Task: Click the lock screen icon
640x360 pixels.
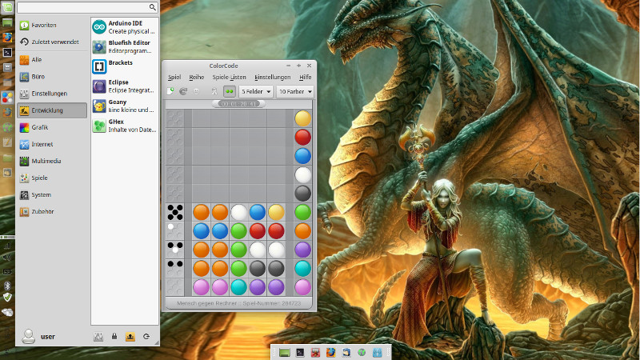Action: point(114,336)
